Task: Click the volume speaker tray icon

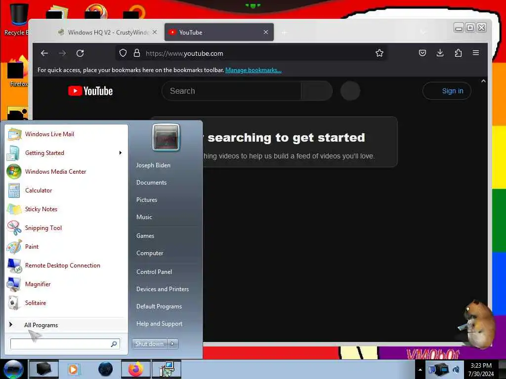Action: (456, 370)
